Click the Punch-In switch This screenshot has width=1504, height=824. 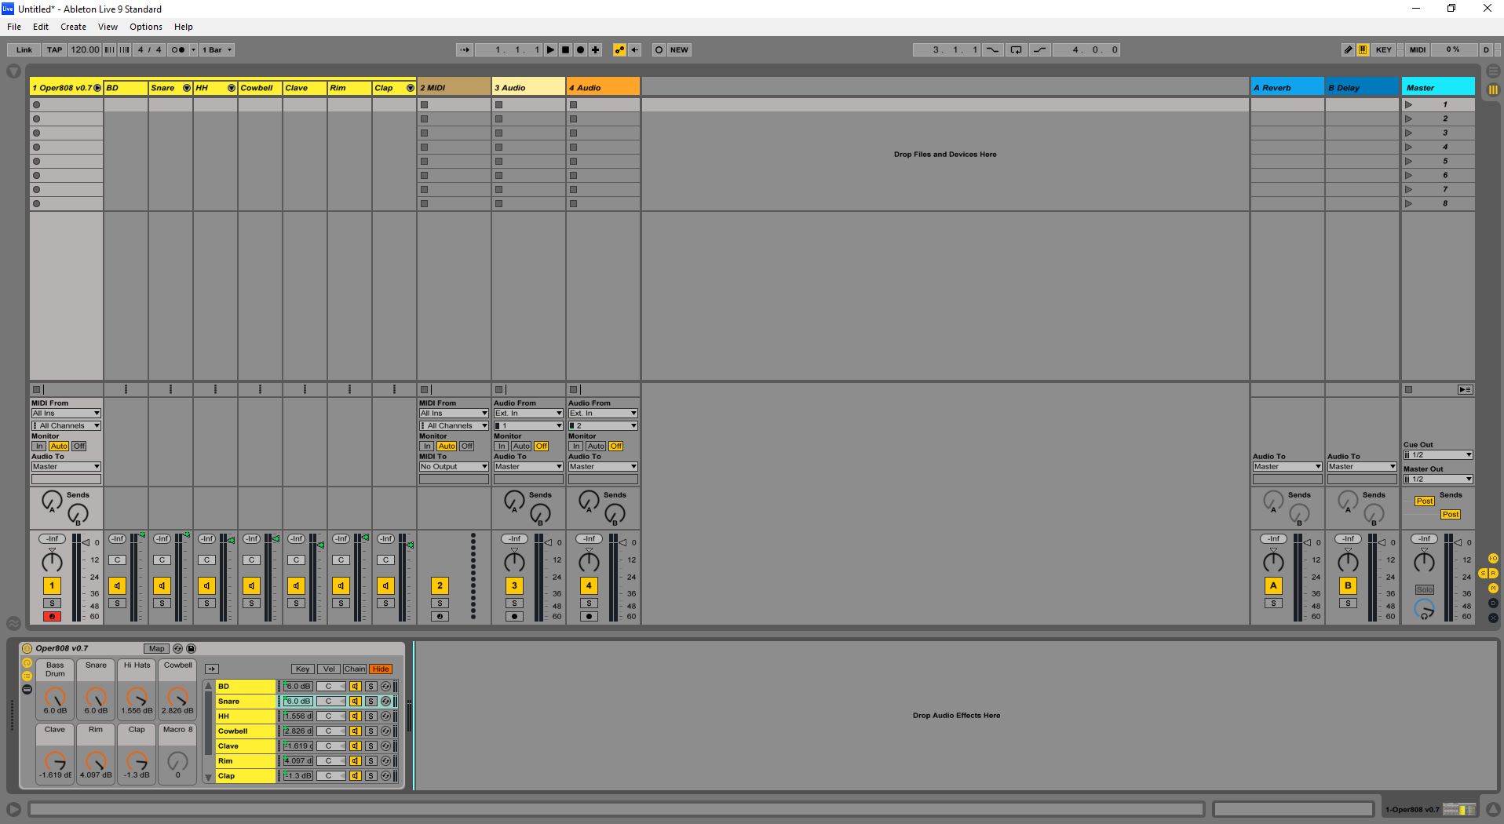992,49
